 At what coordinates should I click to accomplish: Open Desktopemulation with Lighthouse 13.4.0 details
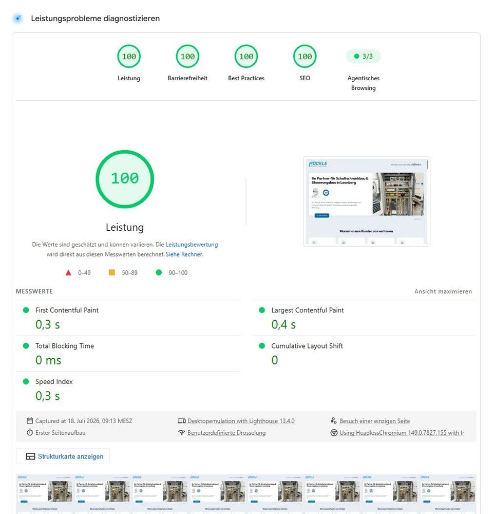pyautogui.click(x=241, y=421)
